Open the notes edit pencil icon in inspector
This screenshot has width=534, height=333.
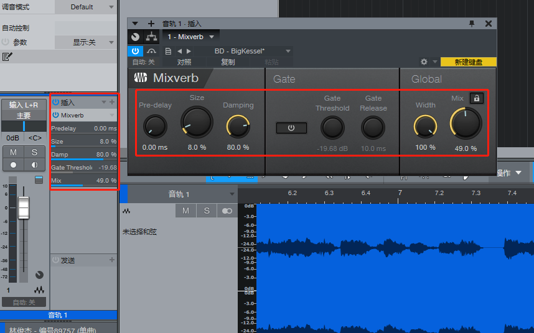[7, 57]
